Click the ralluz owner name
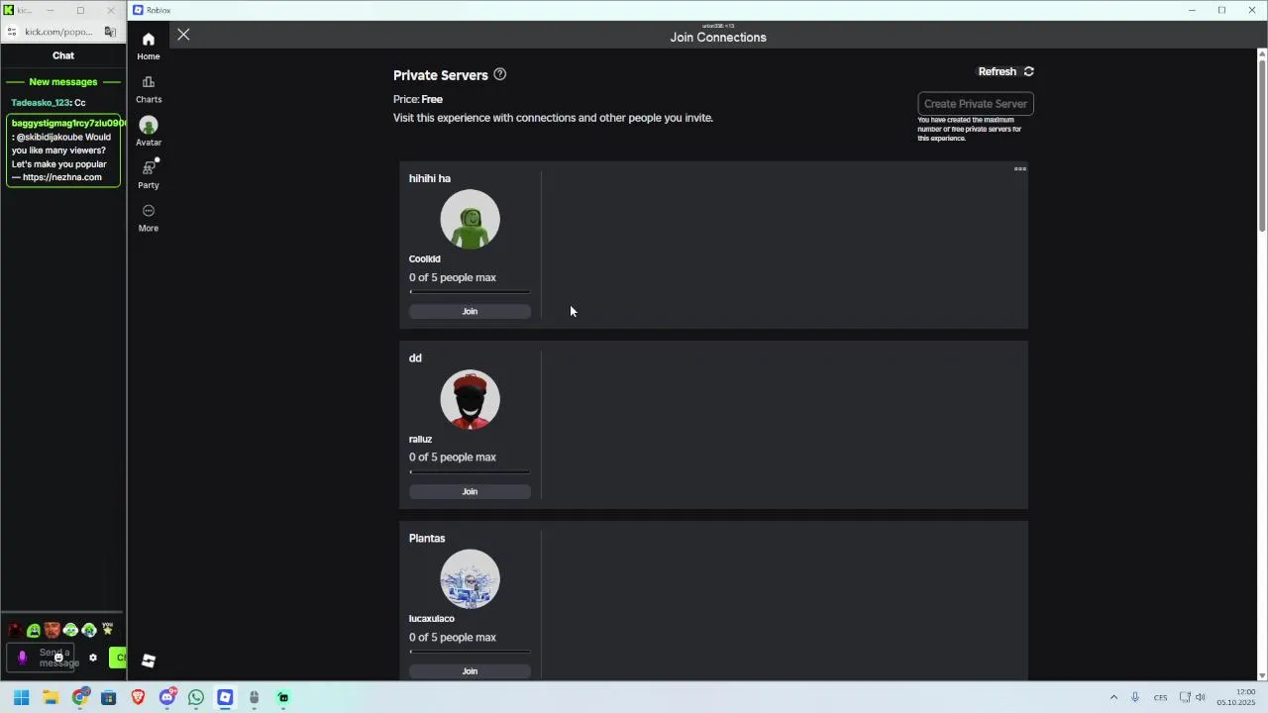 point(420,439)
